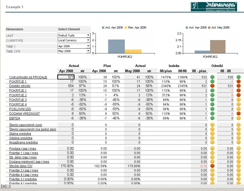Click yellow 08-08 indicator in POSLOVNI IZID row
The width and height of the screenshot is (244, 191).
tap(239, 109)
